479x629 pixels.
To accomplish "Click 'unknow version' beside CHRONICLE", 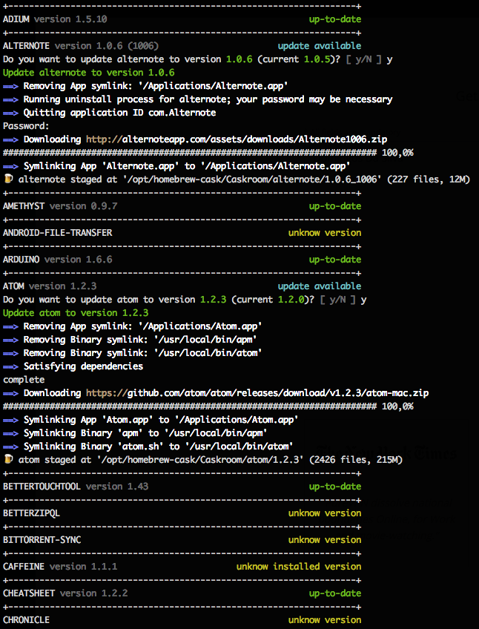I will (x=325, y=620).
